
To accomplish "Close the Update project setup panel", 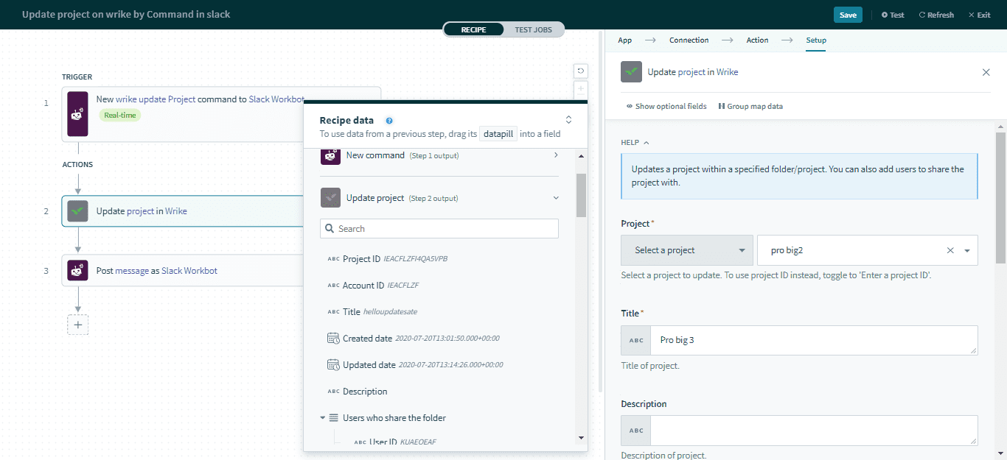I will 986,72.
